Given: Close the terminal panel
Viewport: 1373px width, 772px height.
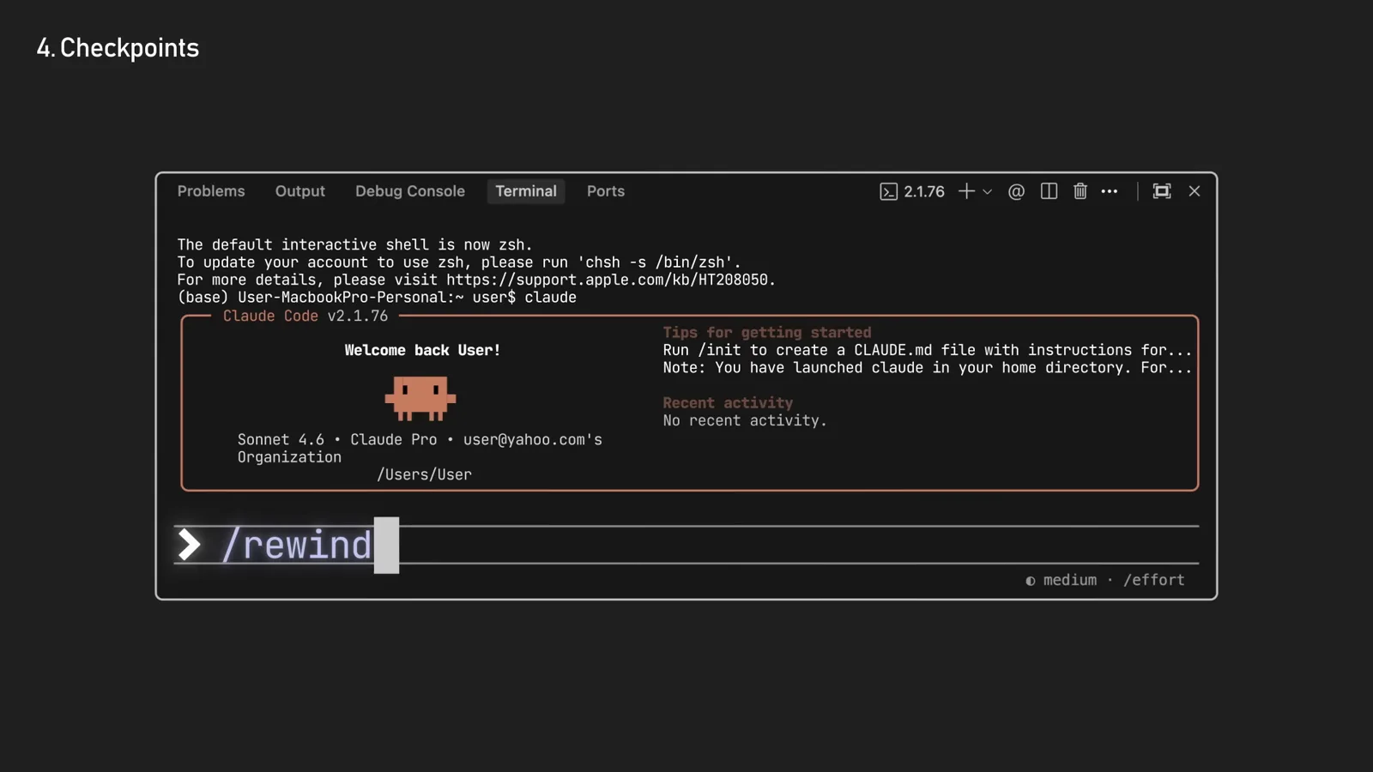Looking at the screenshot, I should [1195, 191].
